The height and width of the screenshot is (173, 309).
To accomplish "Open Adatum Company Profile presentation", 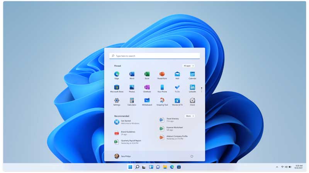I will coord(173,138).
